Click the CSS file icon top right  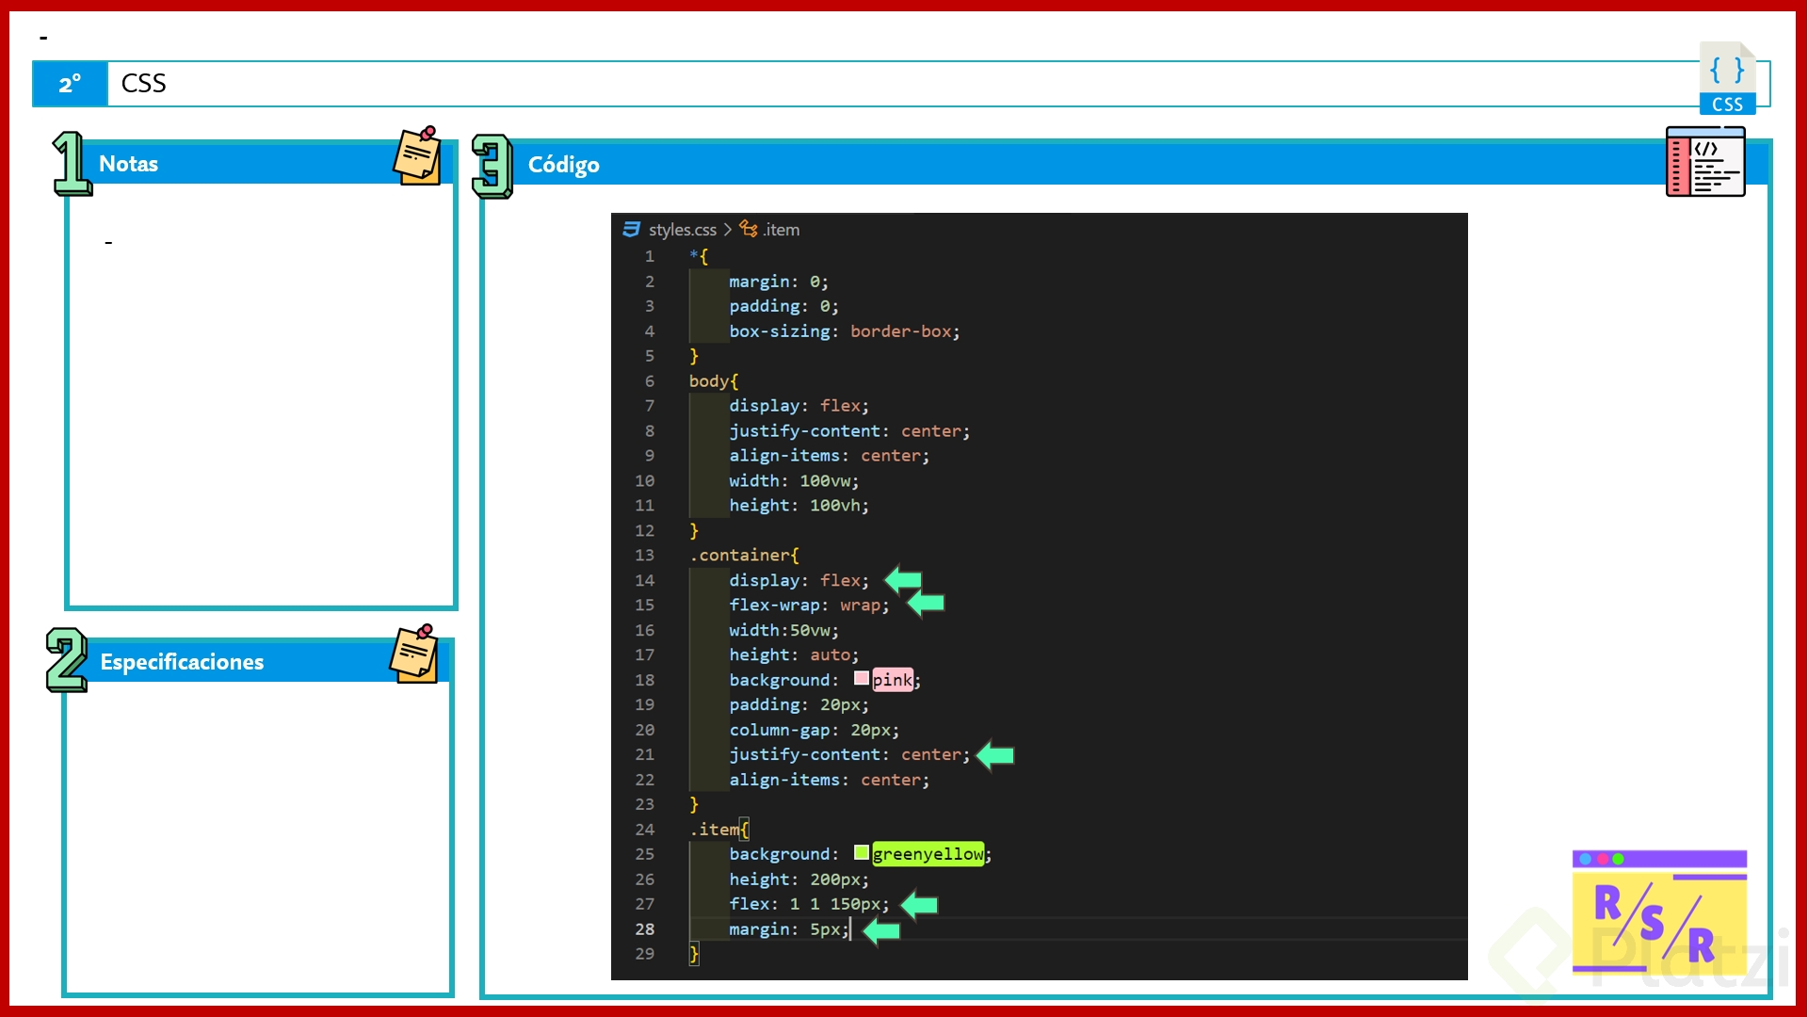pyautogui.click(x=1727, y=79)
